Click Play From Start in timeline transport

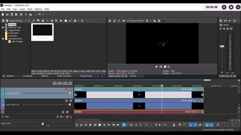click(86, 125)
